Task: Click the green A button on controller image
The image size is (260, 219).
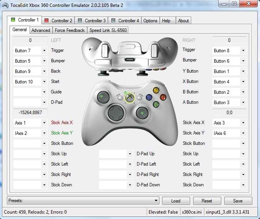Action: pos(156,104)
